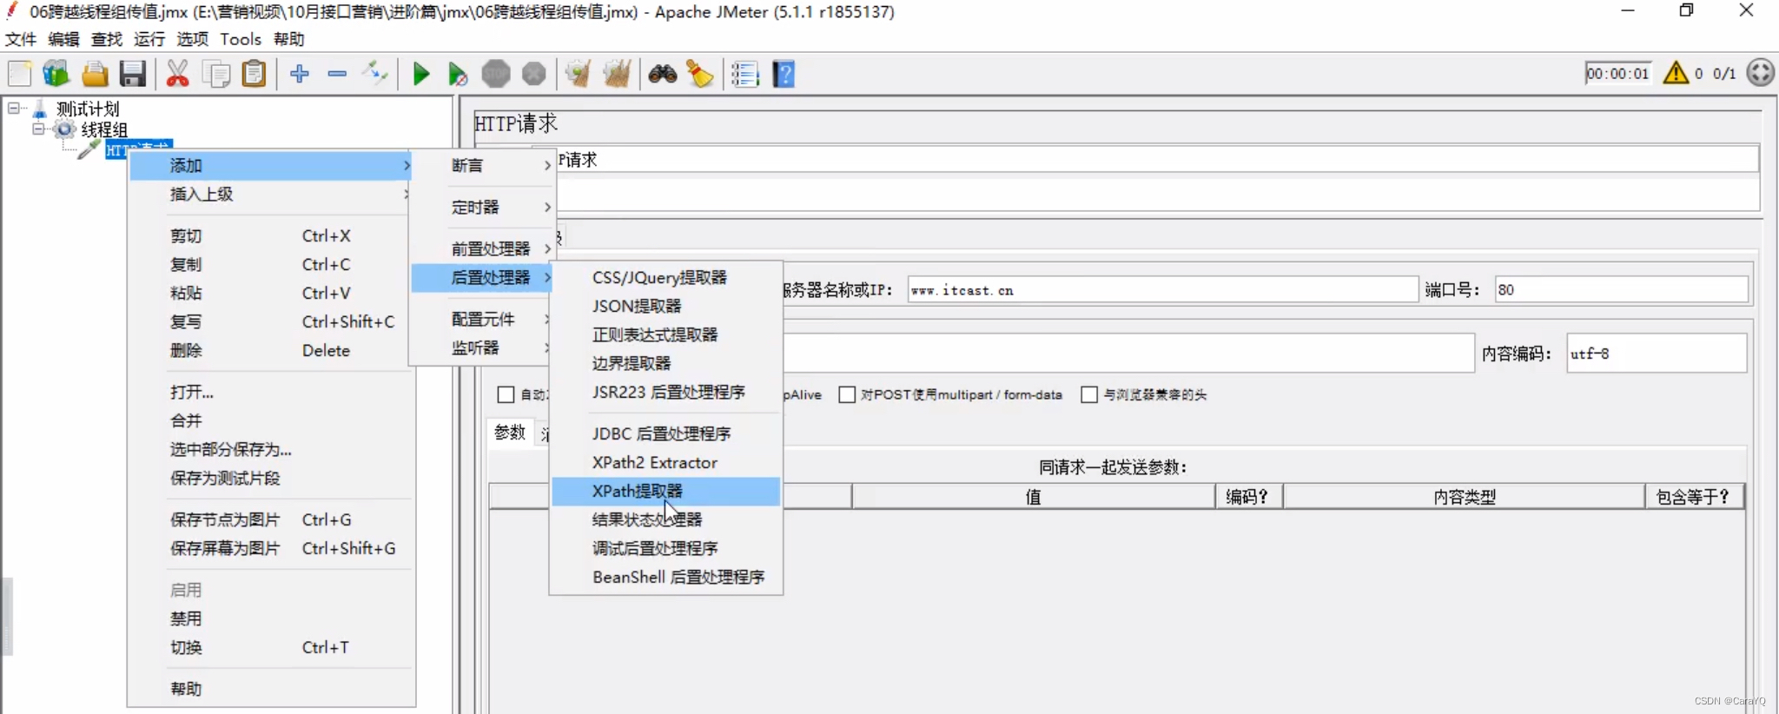Click the Copy icon in toolbar
This screenshot has width=1779, height=714.
(215, 74)
